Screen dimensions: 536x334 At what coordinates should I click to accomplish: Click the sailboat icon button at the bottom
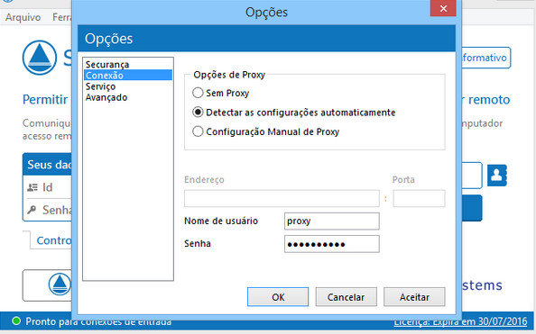(x=60, y=284)
